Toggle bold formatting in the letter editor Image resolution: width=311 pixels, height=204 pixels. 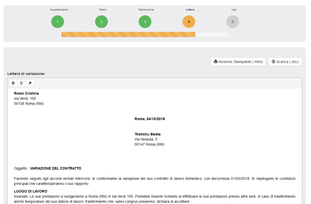pyautogui.click(x=13, y=83)
